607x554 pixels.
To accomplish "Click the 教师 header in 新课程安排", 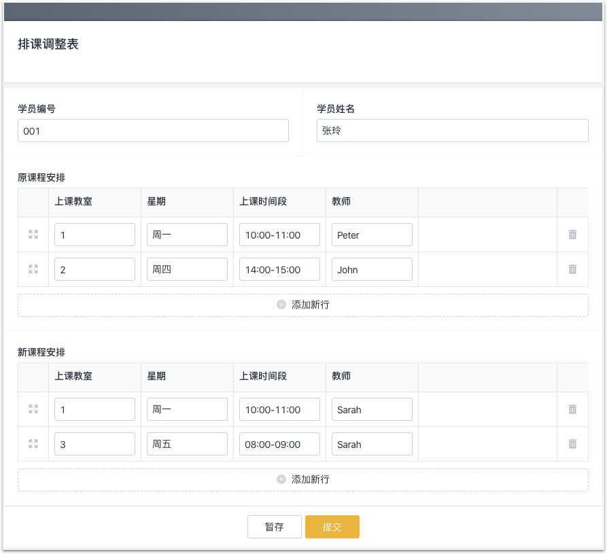I will pyautogui.click(x=341, y=376).
